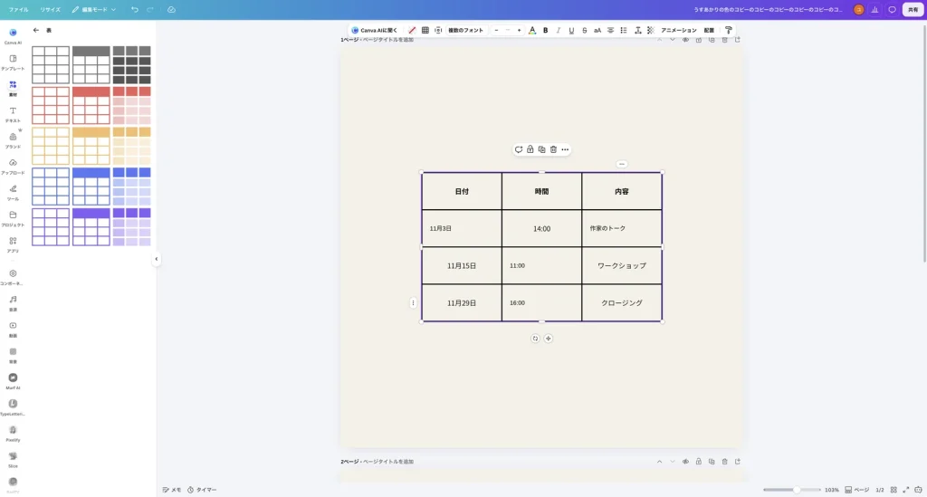Delete the selected table with trash icon
Image resolution: width=927 pixels, height=497 pixels.
(553, 149)
